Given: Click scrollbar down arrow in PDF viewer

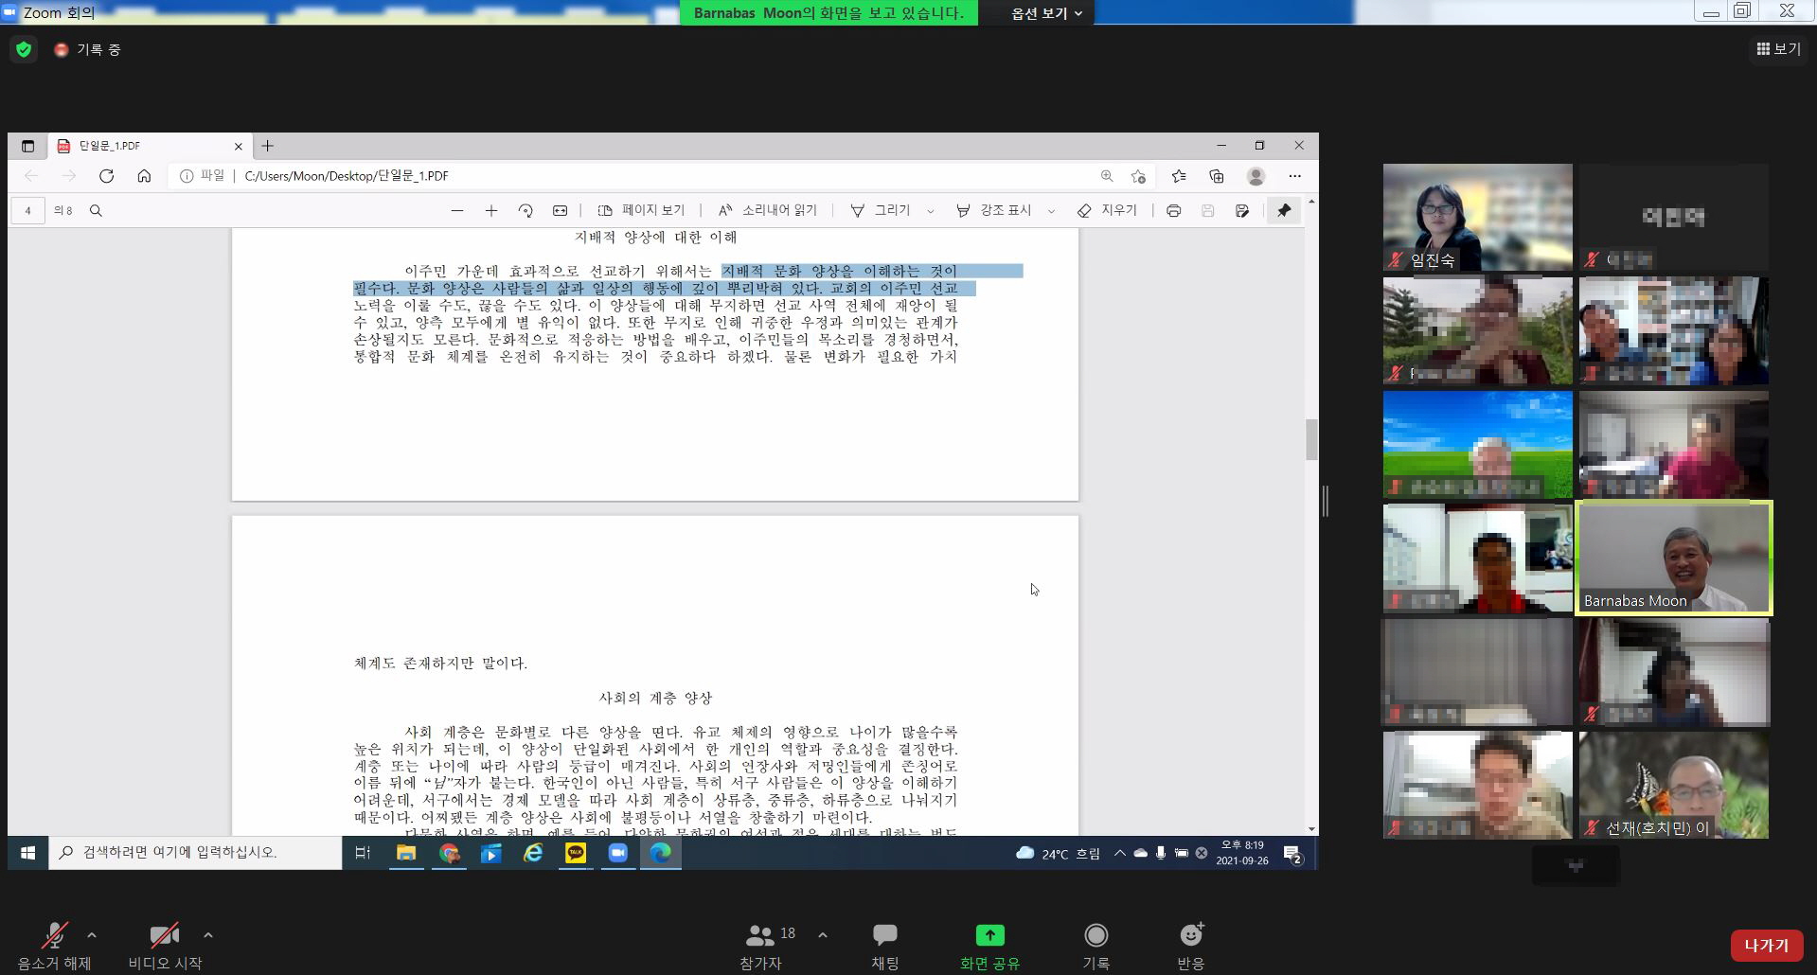Looking at the screenshot, I should click(1311, 829).
